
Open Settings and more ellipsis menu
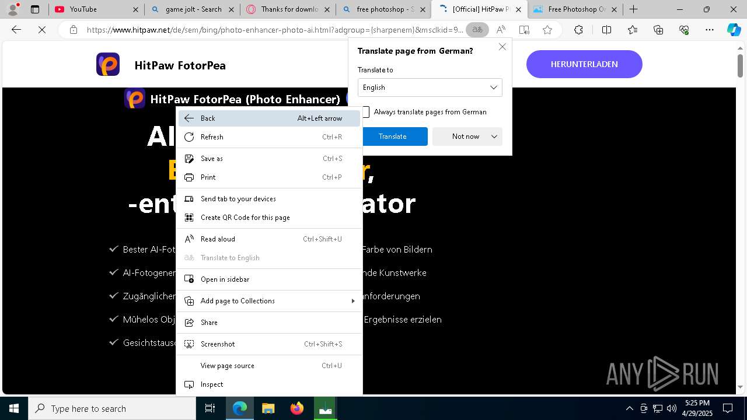pyautogui.click(x=710, y=30)
